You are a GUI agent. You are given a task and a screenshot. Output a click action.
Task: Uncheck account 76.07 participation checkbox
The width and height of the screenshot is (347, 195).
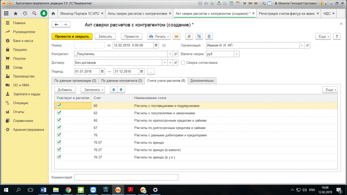(x=59, y=142)
